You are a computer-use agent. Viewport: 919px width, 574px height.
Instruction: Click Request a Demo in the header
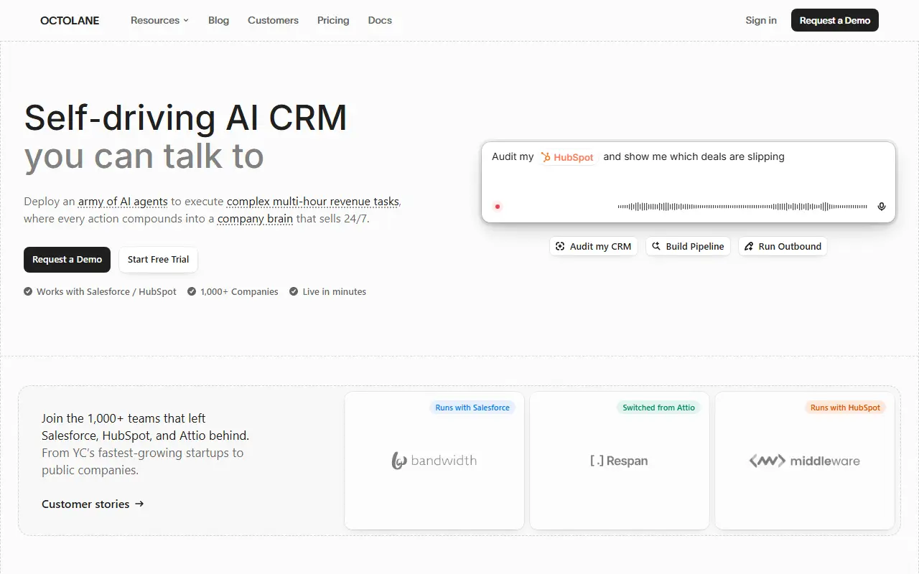pyautogui.click(x=835, y=20)
